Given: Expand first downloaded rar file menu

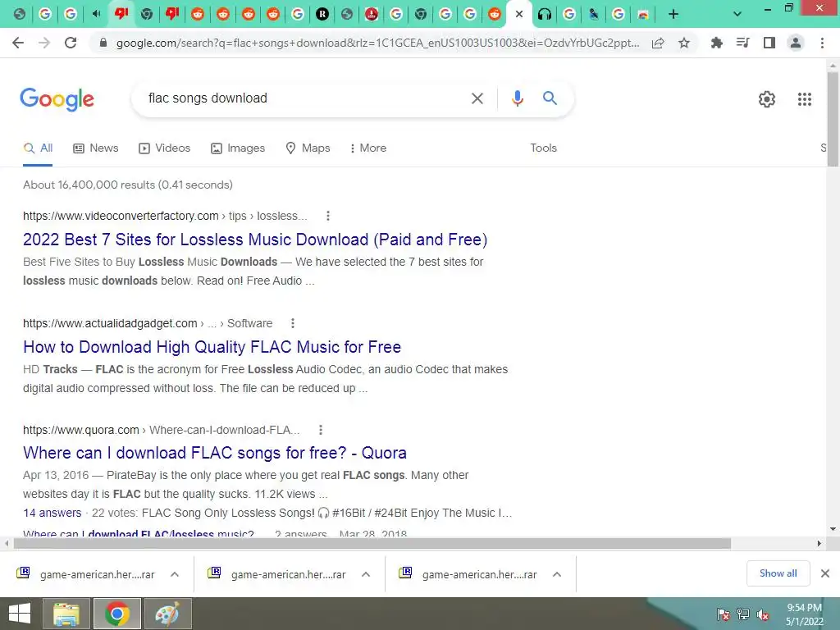Looking at the screenshot, I should pyautogui.click(x=175, y=574).
